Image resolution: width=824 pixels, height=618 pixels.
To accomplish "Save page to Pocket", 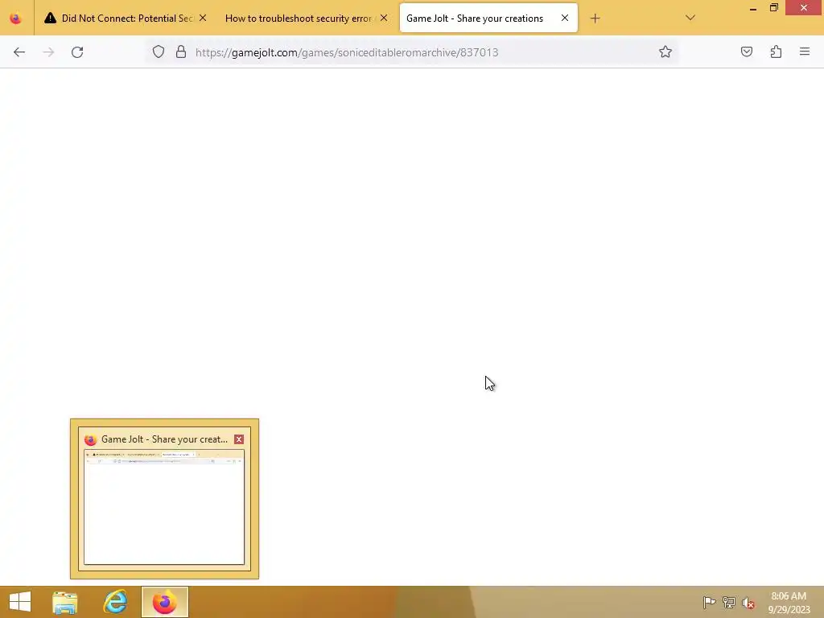I will (x=746, y=51).
